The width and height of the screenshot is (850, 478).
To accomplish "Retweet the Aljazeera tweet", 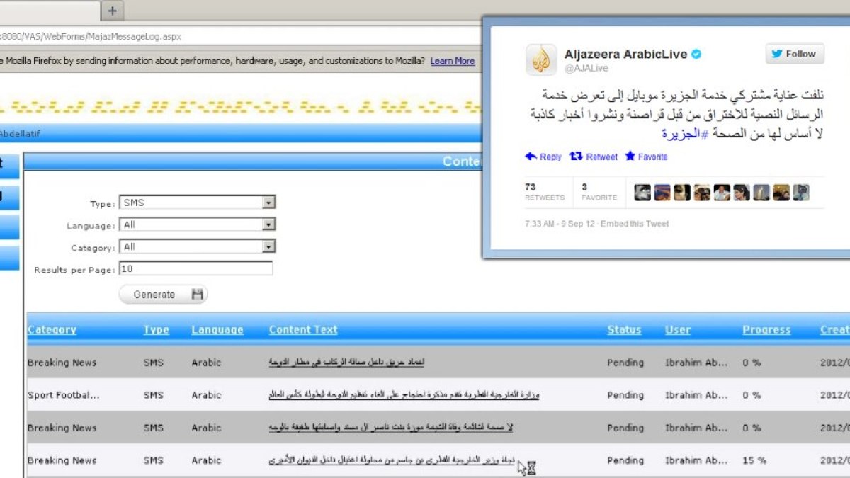I will (x=594, y=157).
